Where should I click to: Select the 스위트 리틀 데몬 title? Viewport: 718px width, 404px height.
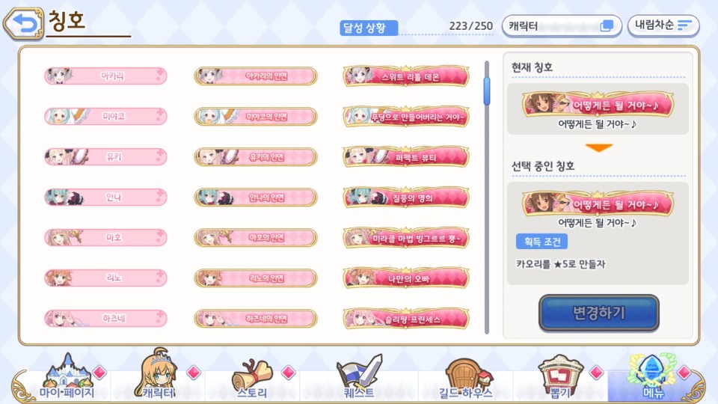pyautogui.click(x=406, y=76)
